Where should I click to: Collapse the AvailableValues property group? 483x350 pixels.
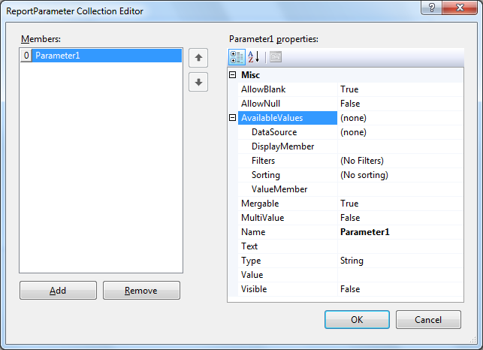(x=233, y=118)
